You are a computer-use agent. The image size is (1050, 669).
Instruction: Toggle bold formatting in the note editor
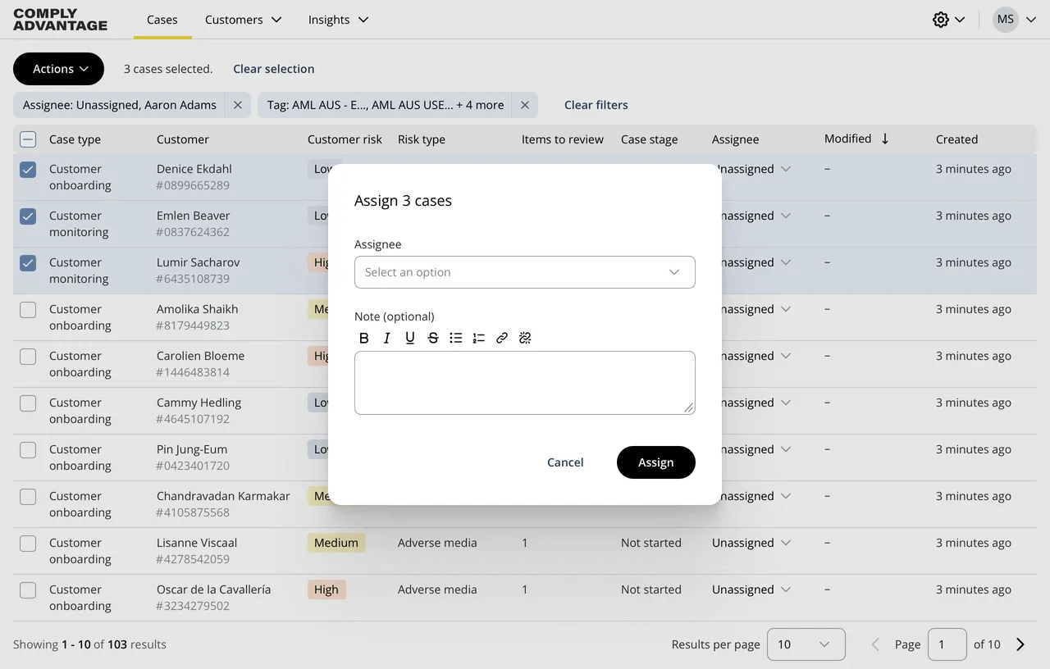pos(363,337)
